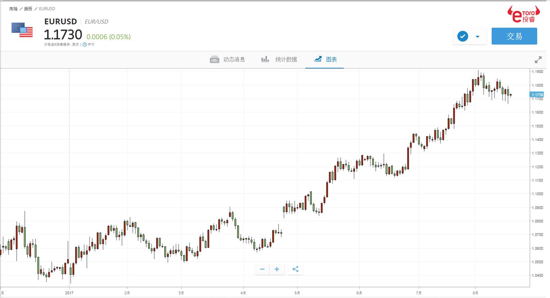
Task: Click the 1.1900 label on price axis
Action: [x=537, y=72]
